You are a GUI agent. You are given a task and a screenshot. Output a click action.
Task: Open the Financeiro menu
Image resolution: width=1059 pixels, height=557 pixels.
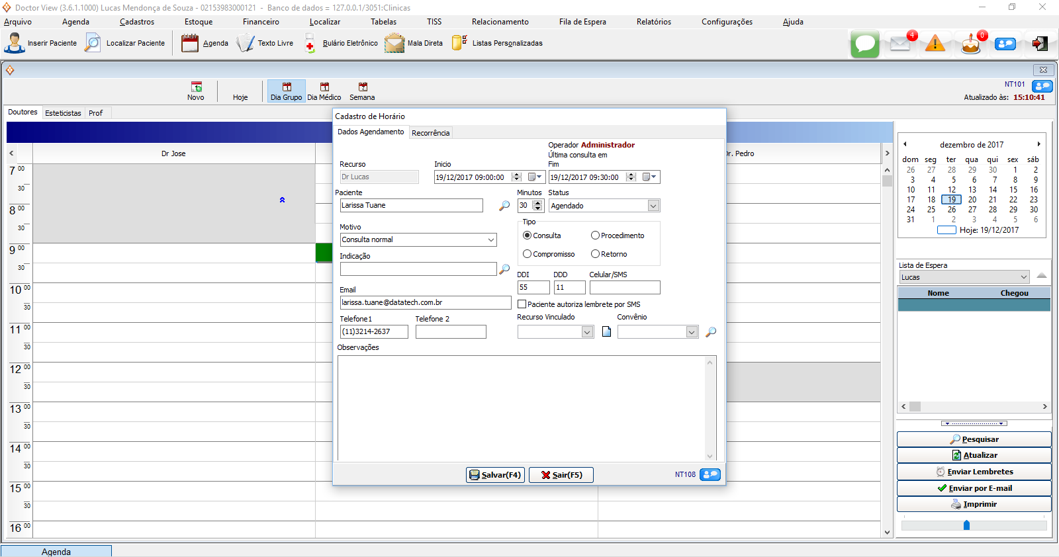pyautogui.click(x=261, y=22)
